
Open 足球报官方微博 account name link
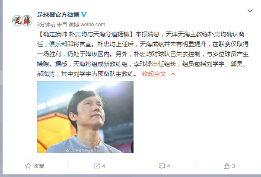(58, 15)
